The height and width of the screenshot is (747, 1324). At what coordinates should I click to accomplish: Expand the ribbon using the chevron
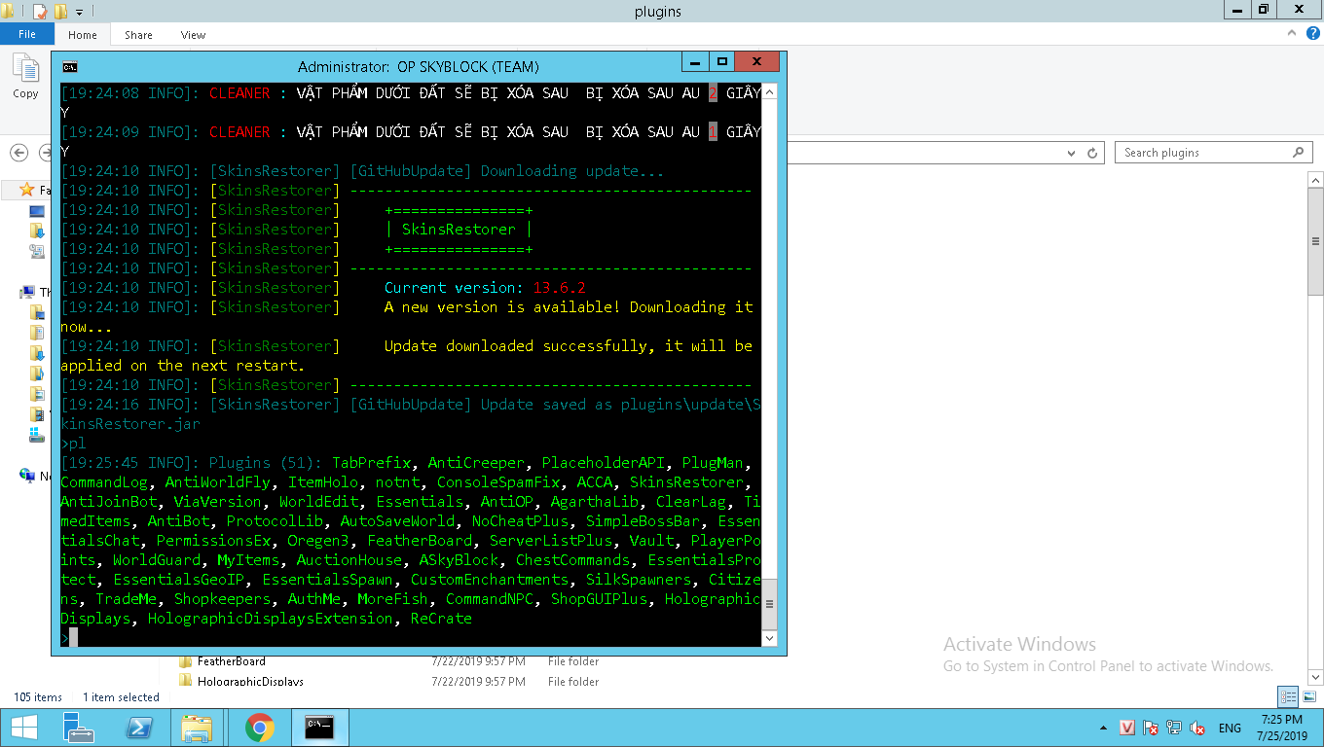click(1291, 34)
